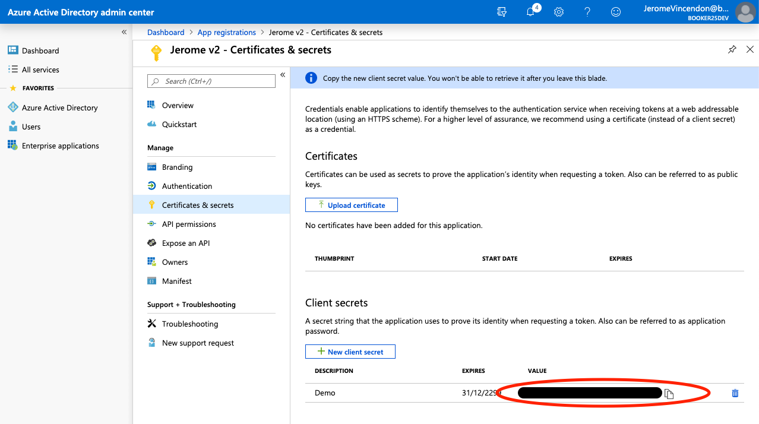Viewport: 759px width, 424px height.
Task: Click the Upload certificate button
Action: click(x=351, y=205)
